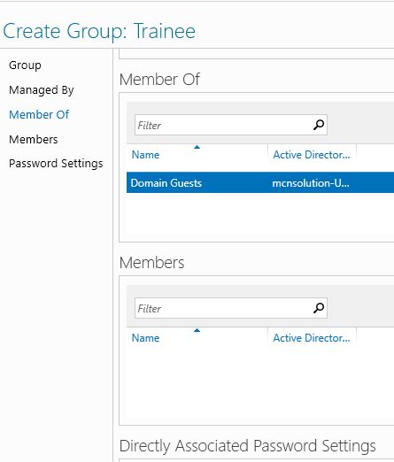Sort Members by Active Directory column

tap(312, 338)
